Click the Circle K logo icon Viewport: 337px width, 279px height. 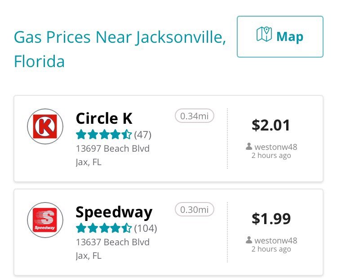click(45, 126)
